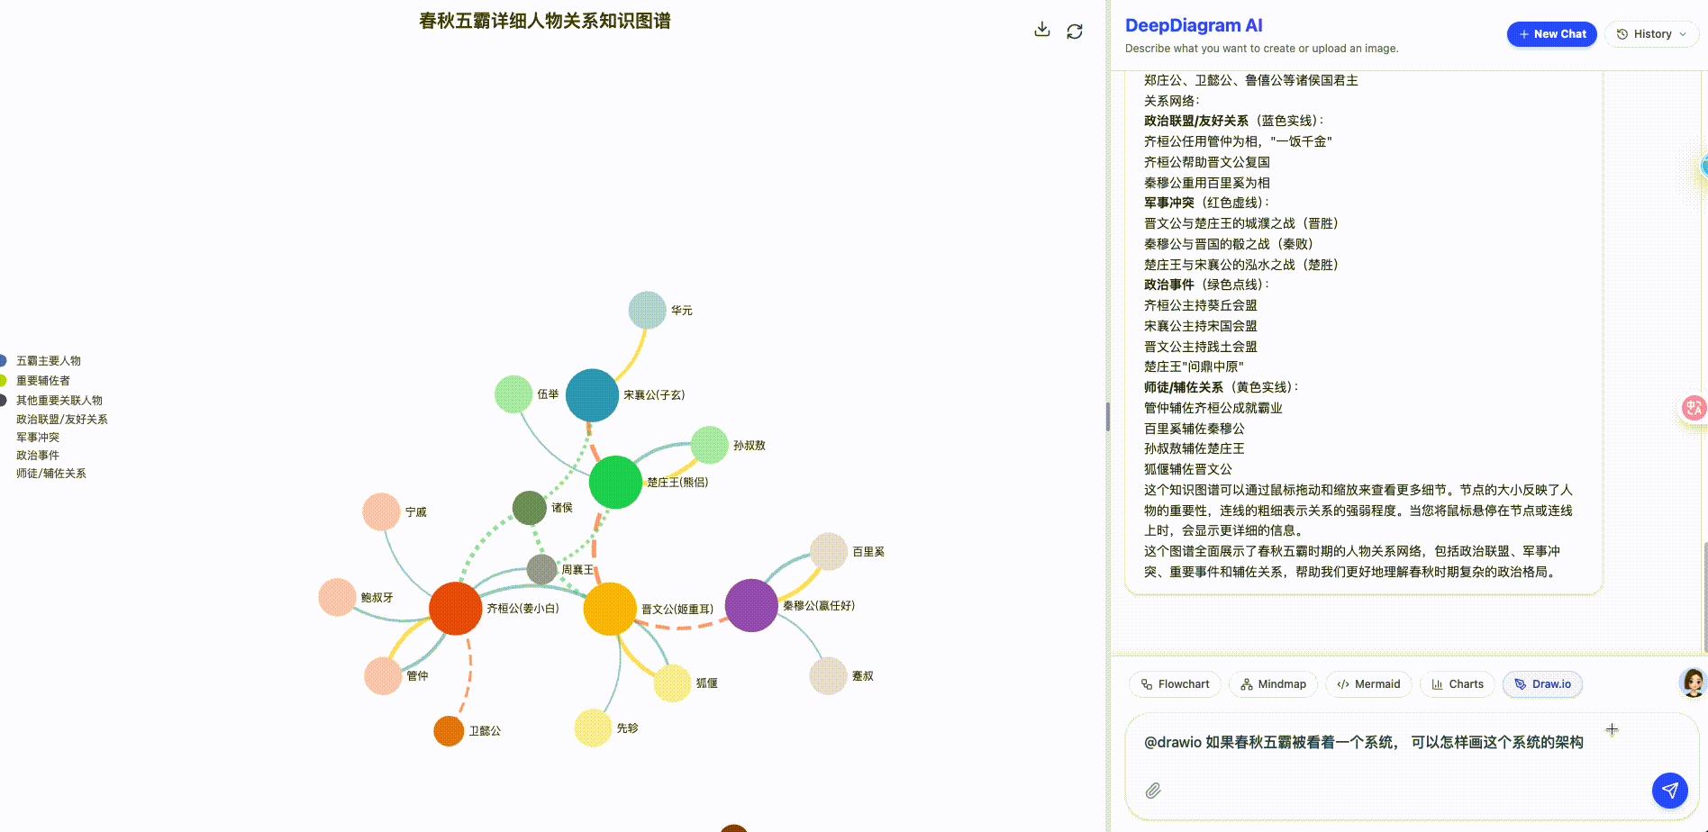This screenshot has height=832, width=1708.
Task: Click the user avatar icon
Action: click(1693, 683)
